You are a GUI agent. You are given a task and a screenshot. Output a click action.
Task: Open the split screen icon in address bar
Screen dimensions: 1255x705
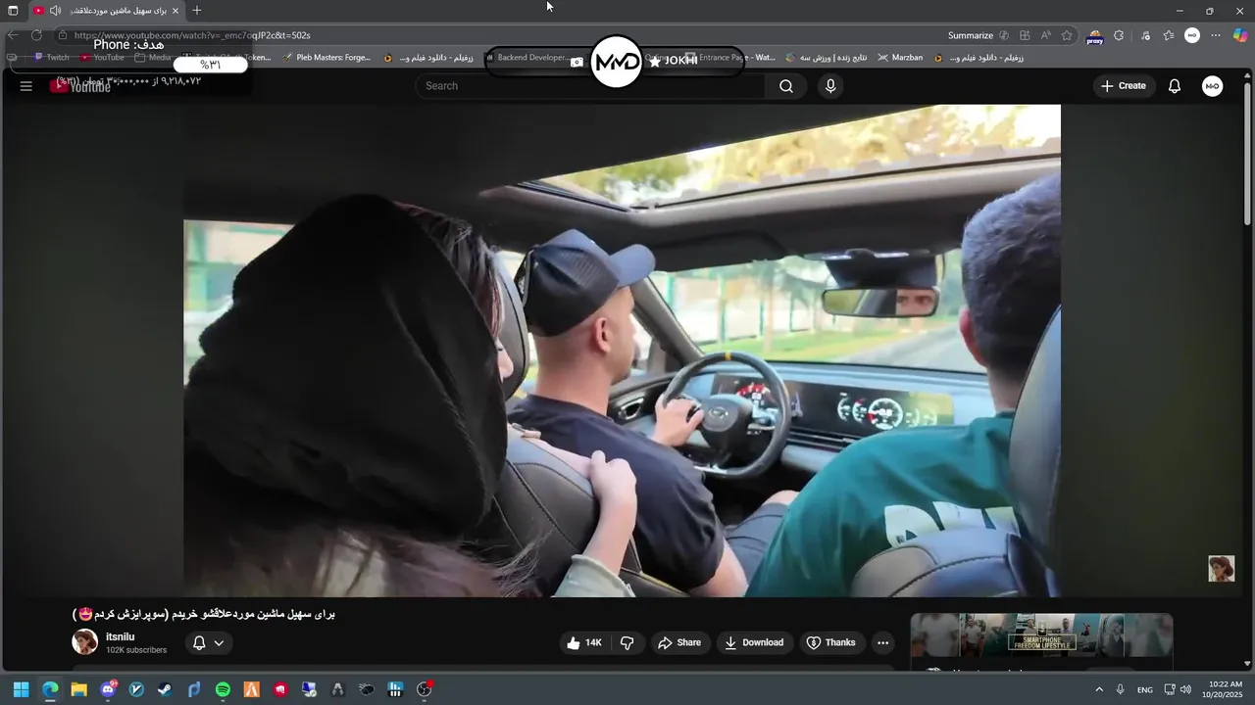(x=1025, y=35)
